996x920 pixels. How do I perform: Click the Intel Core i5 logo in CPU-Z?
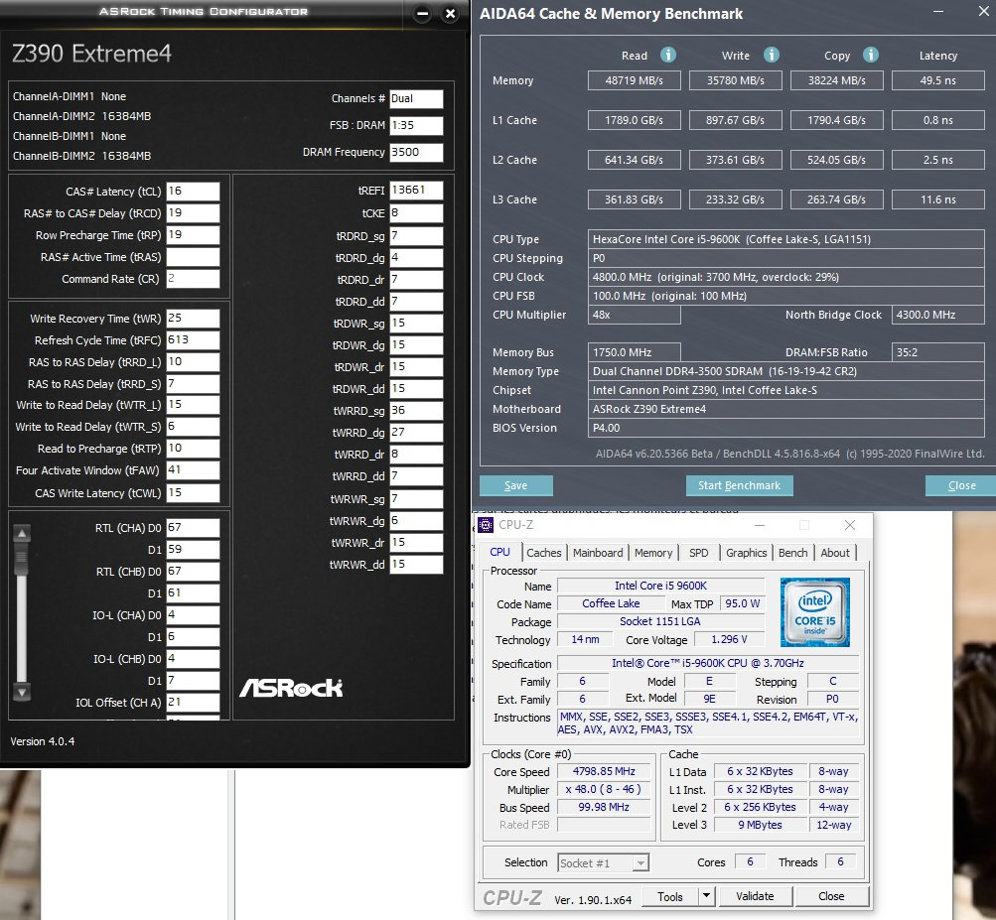[815, 612]
